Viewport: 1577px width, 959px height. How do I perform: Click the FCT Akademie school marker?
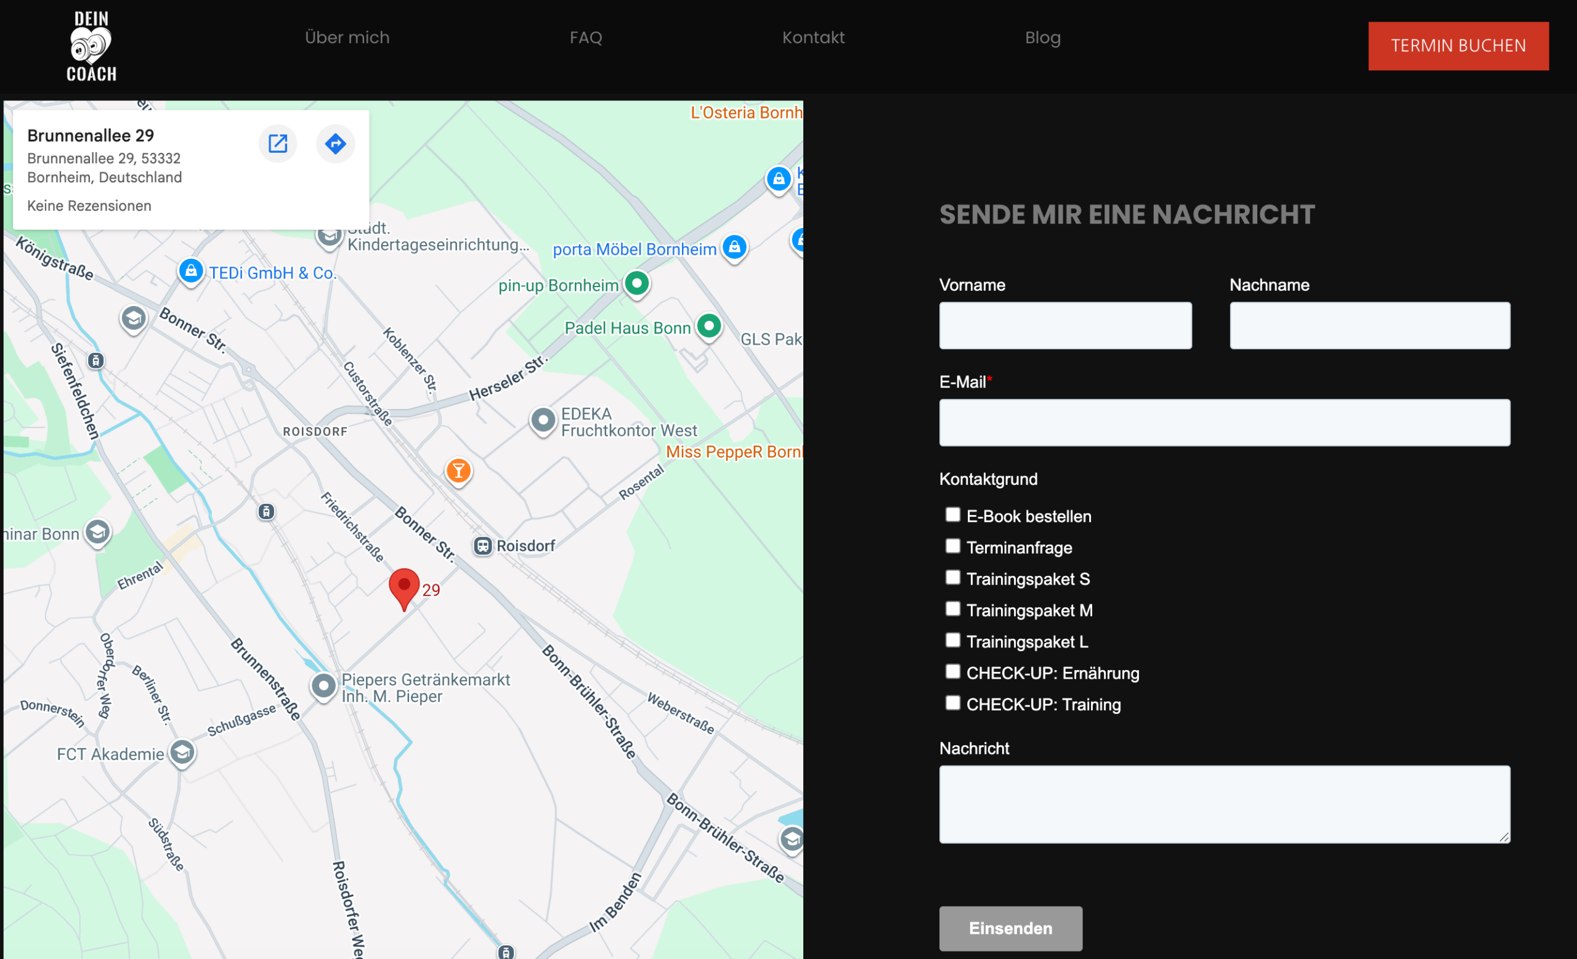pyautogui.click(x=182, y=753)
